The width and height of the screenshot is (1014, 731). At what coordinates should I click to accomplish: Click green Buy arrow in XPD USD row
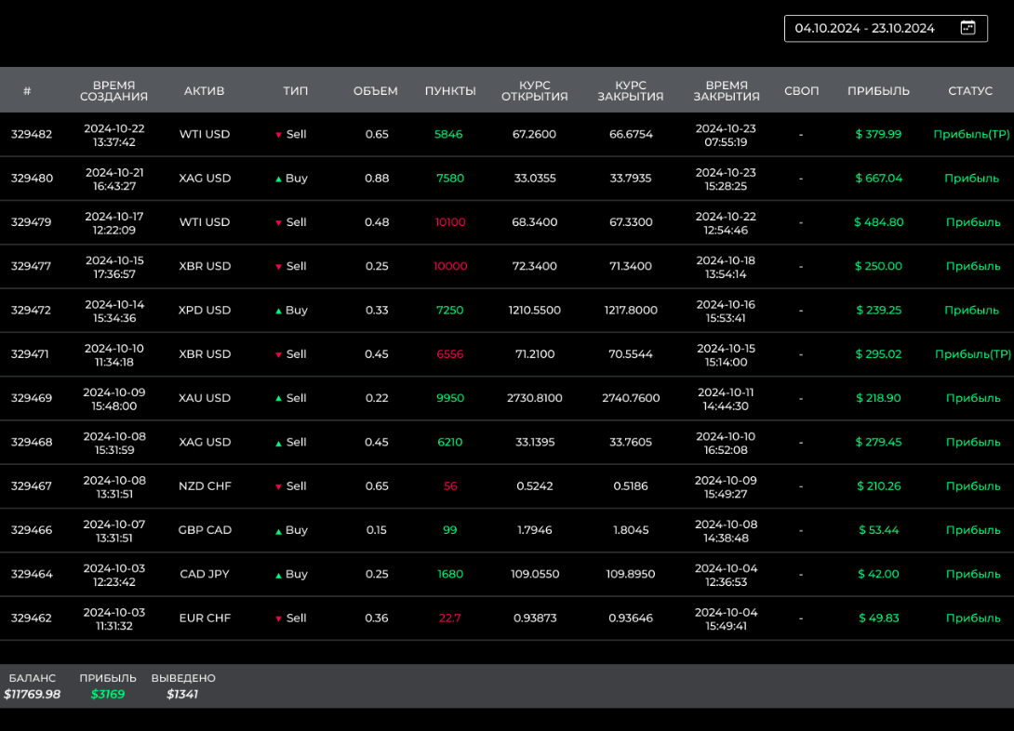pyautogui.click(x=278, y=311)
